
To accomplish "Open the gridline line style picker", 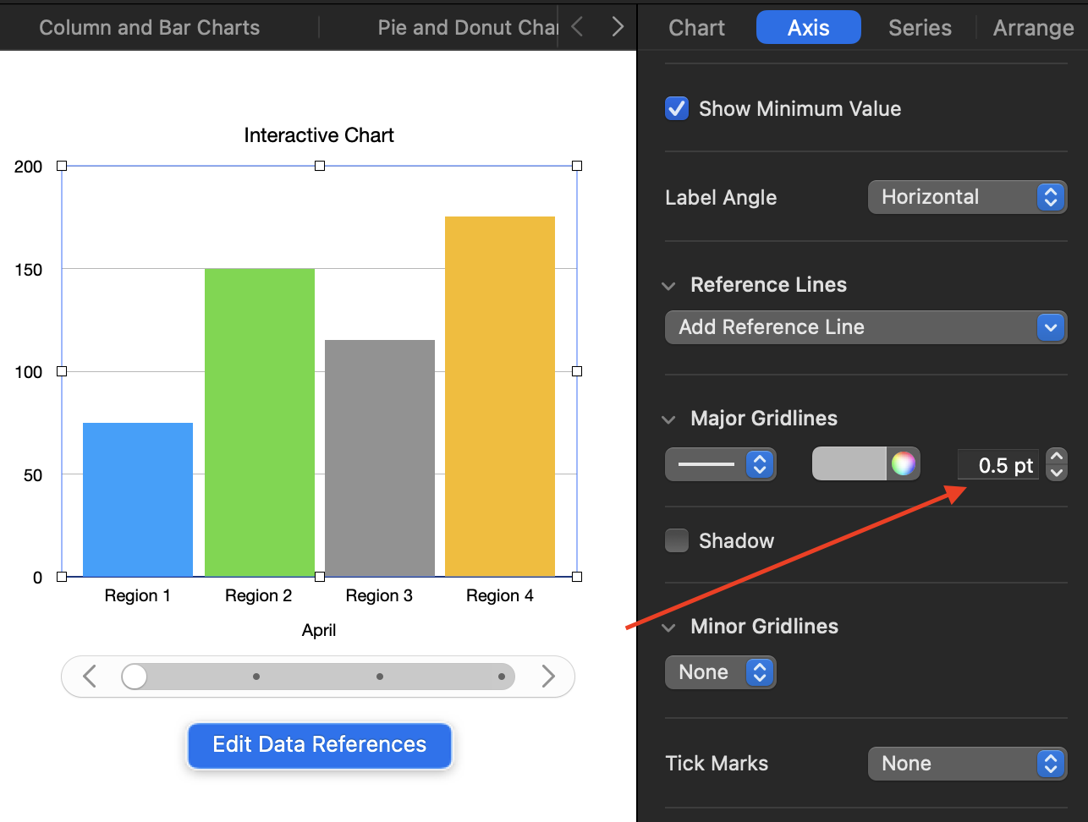I will [720, 464].
